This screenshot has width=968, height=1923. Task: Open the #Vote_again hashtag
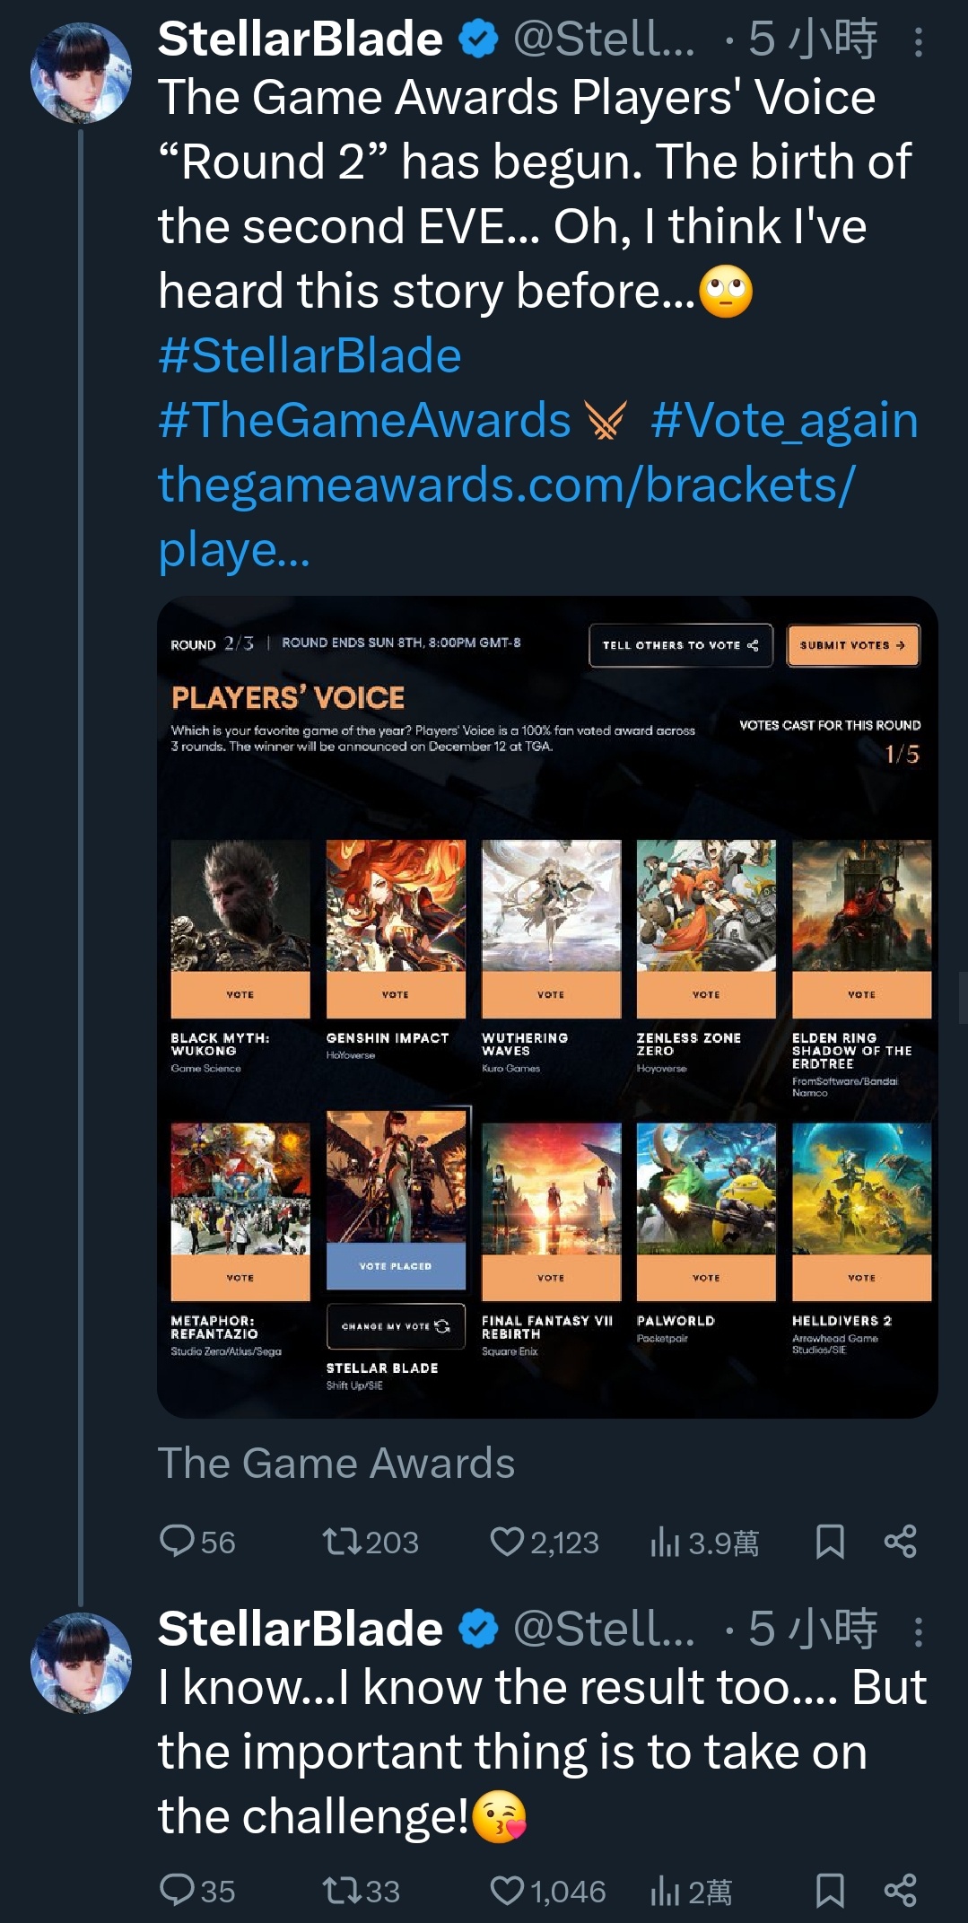[784, 420]
